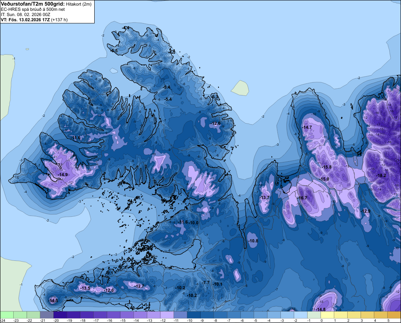The width and height of the screenshot is (401, 323).
Task: Click the legend scale label '-17'
Action: 96,321
